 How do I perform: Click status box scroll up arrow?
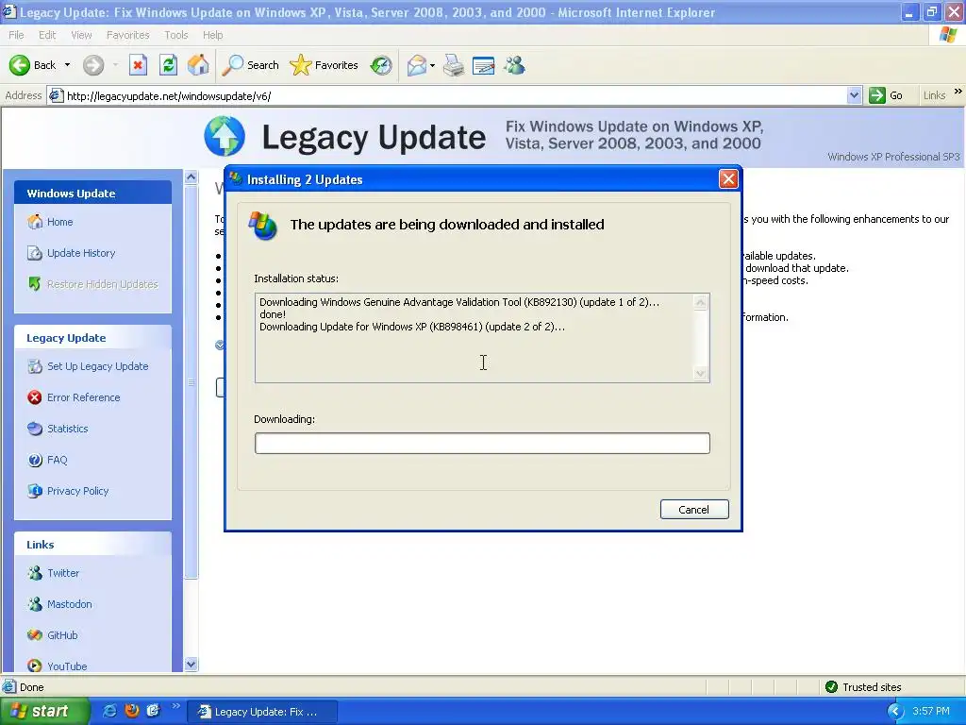701,302
